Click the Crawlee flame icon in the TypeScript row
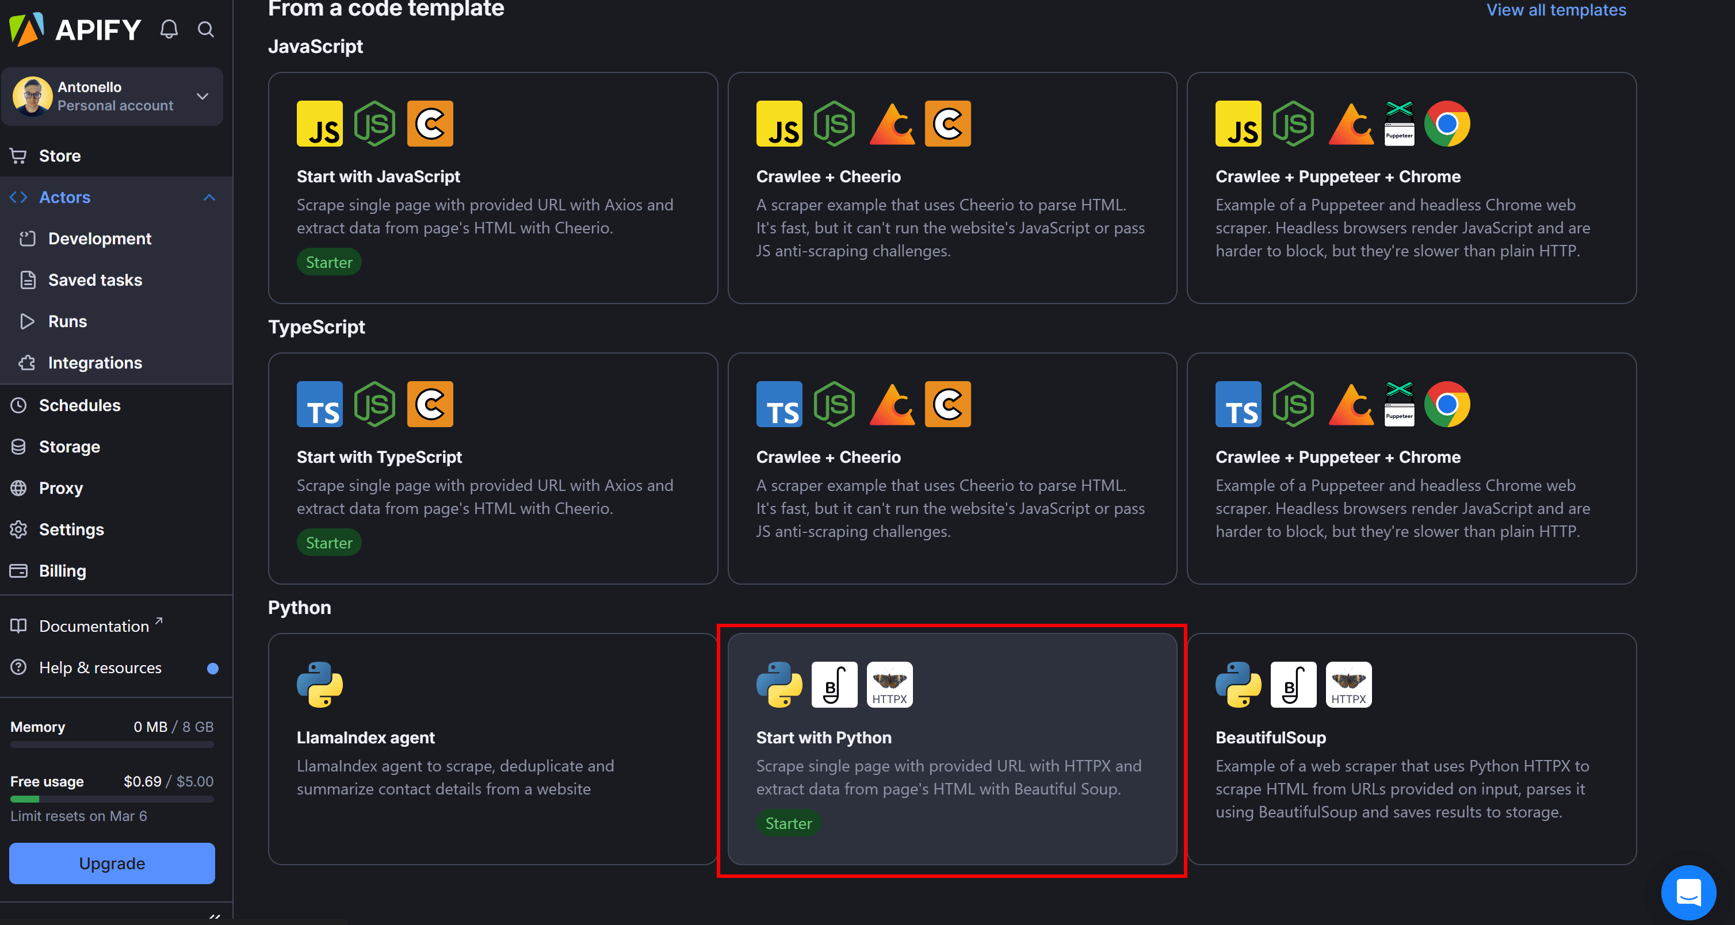The image size is (1735, 925). point(891,404)
